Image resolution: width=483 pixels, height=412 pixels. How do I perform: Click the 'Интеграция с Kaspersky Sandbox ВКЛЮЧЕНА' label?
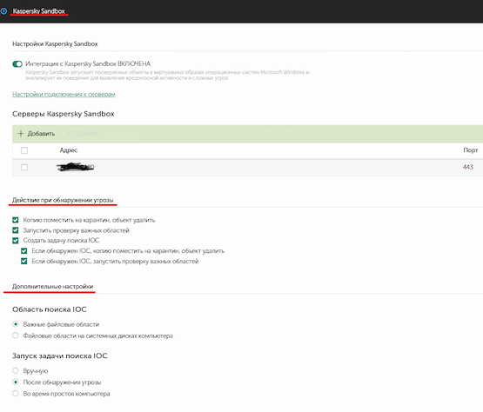[88, 63]
